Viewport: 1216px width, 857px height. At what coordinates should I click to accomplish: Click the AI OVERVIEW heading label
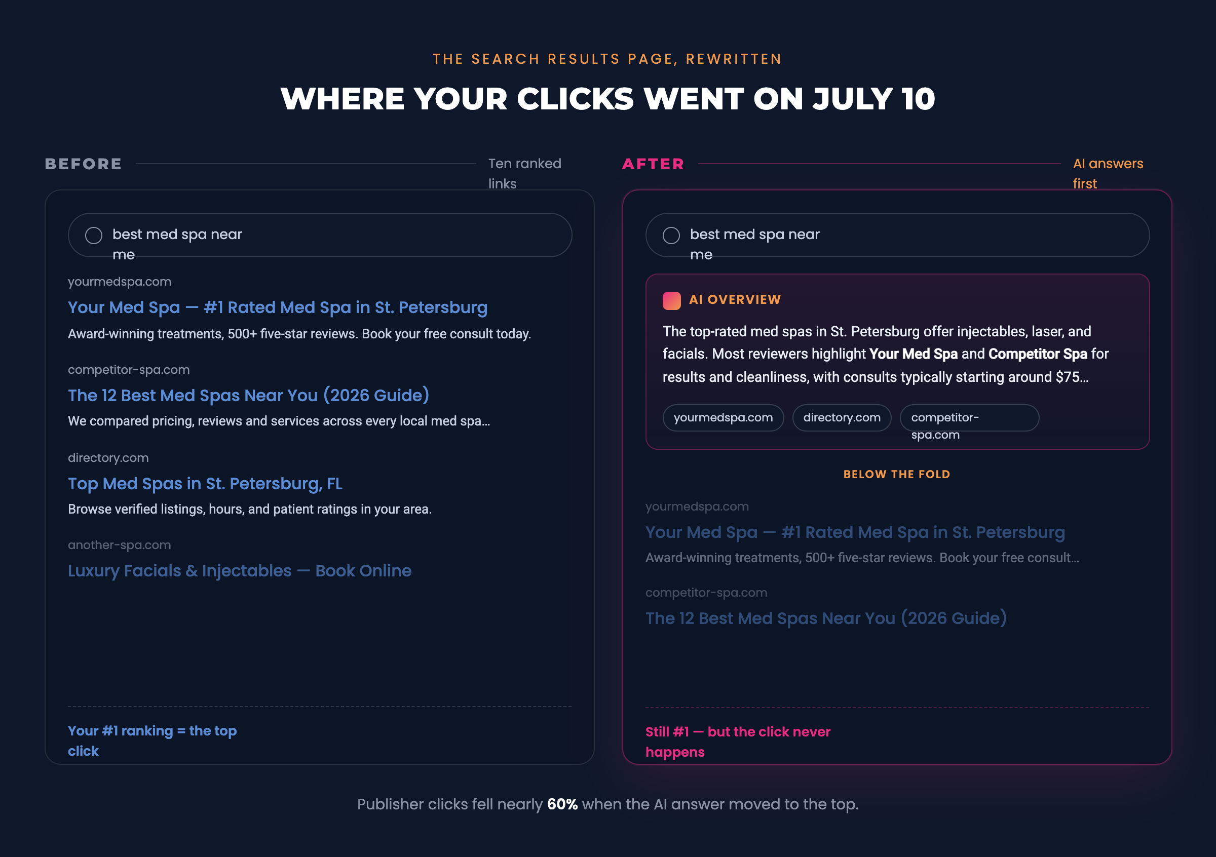(x=735, y=300)
